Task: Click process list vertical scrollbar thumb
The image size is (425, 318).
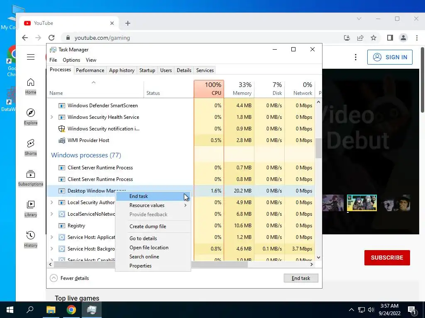Action: point(318,148)
